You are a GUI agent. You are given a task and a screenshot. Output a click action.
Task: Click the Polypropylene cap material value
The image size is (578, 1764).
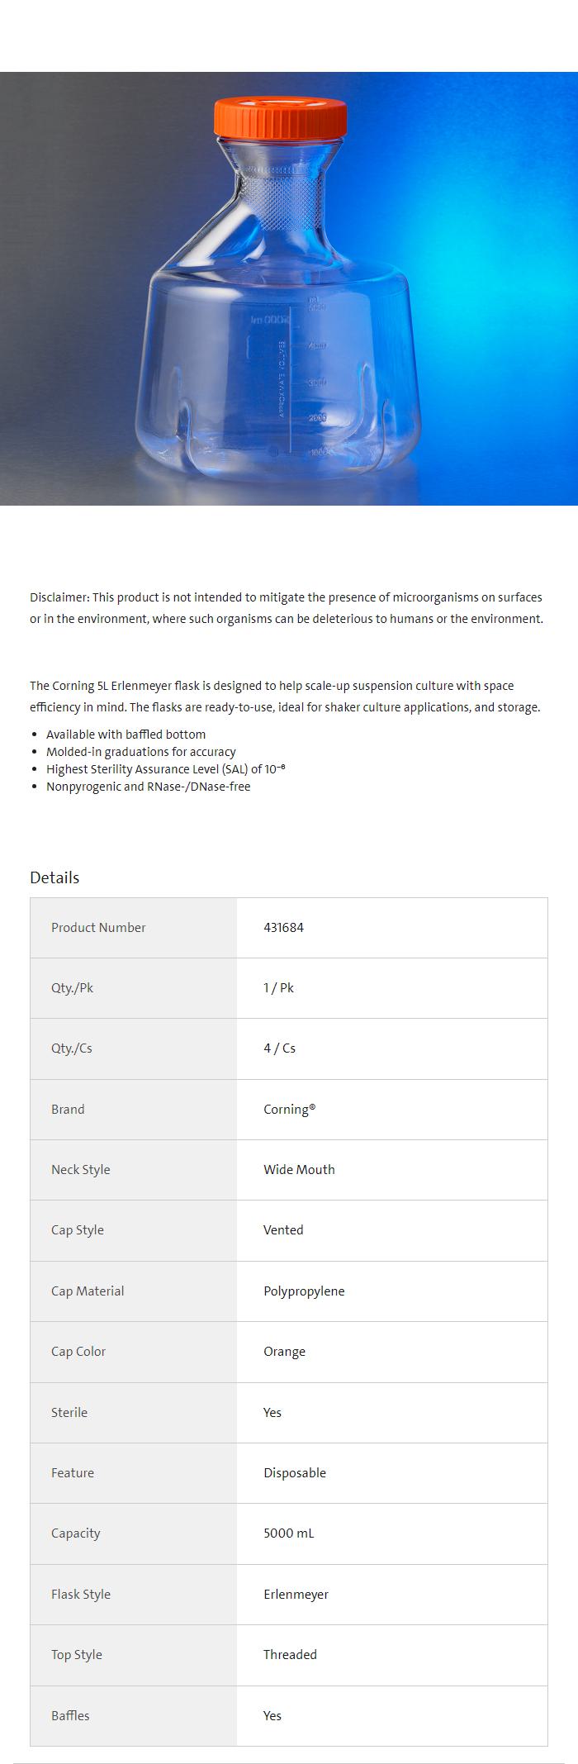pos(304,1291)
